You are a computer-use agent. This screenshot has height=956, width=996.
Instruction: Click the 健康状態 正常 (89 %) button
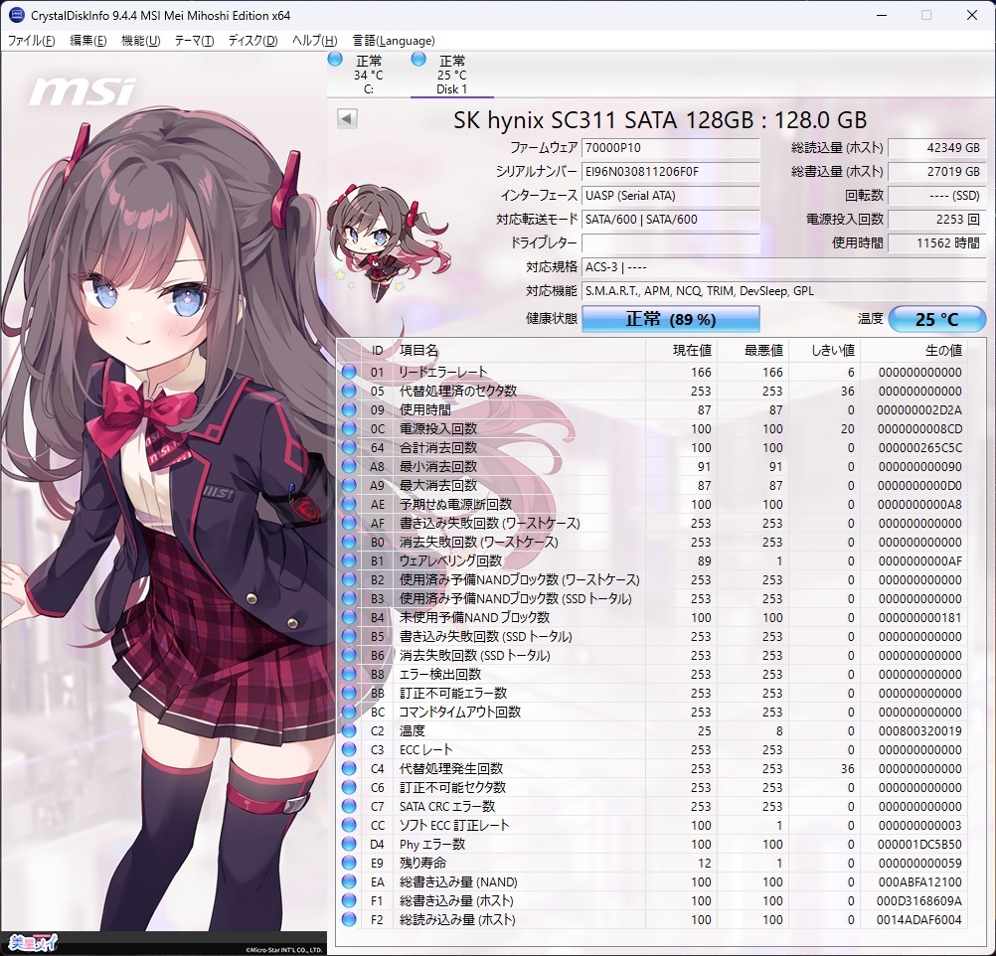pyautogui.click(x=671, y=319)
